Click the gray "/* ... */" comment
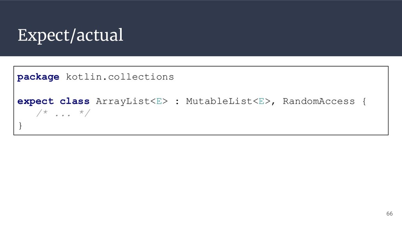Viewport: 402px width, 226px height. pyautogui.click(x=63, y=113)
